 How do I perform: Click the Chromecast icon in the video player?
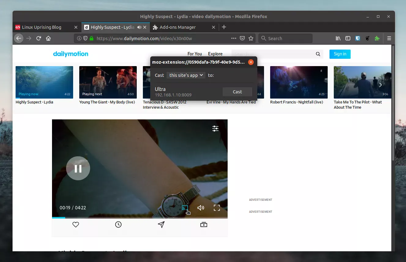(185, 208)
